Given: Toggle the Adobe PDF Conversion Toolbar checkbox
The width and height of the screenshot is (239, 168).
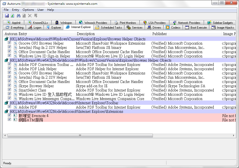Looking at the screenshot, I should coord(10,64).
